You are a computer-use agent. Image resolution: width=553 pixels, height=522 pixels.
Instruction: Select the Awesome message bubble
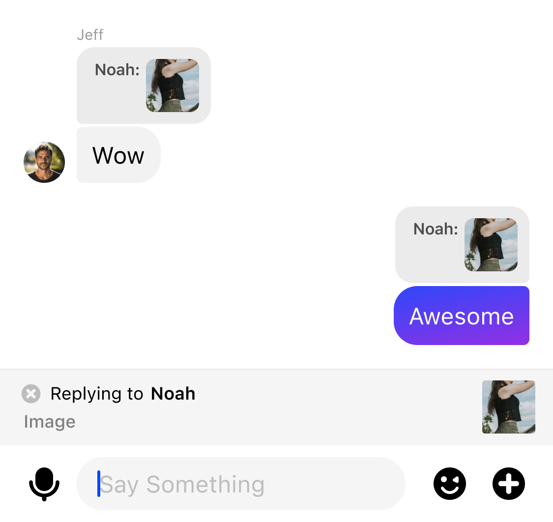461,316
